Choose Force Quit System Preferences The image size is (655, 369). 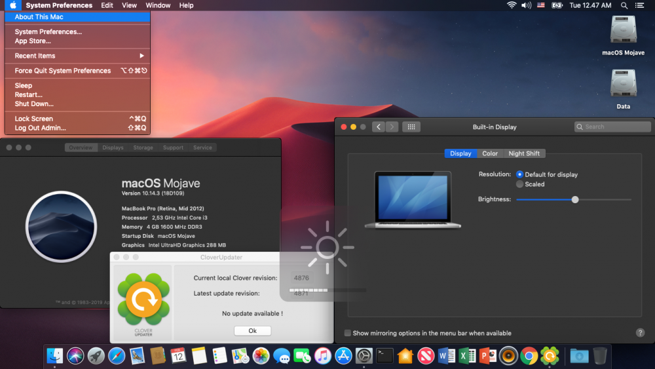77,71
